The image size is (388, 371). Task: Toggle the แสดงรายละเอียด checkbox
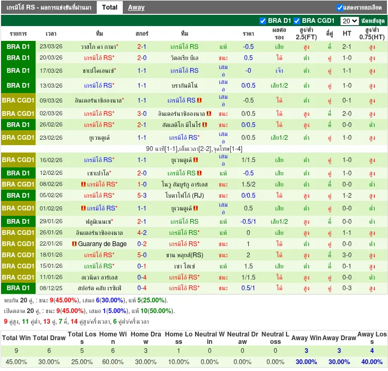pyautogui.click(x=340, y=7)
